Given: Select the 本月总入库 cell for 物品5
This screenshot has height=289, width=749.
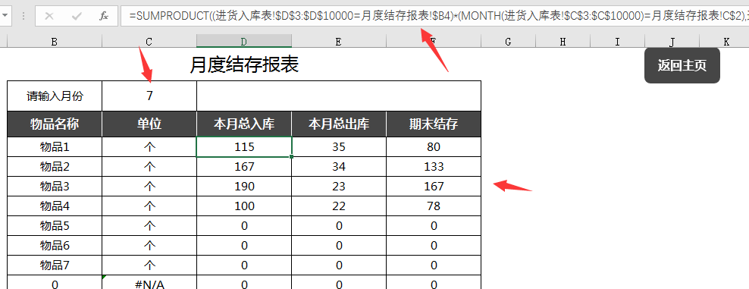Looking at the screenshot, I should click(244, 225).
